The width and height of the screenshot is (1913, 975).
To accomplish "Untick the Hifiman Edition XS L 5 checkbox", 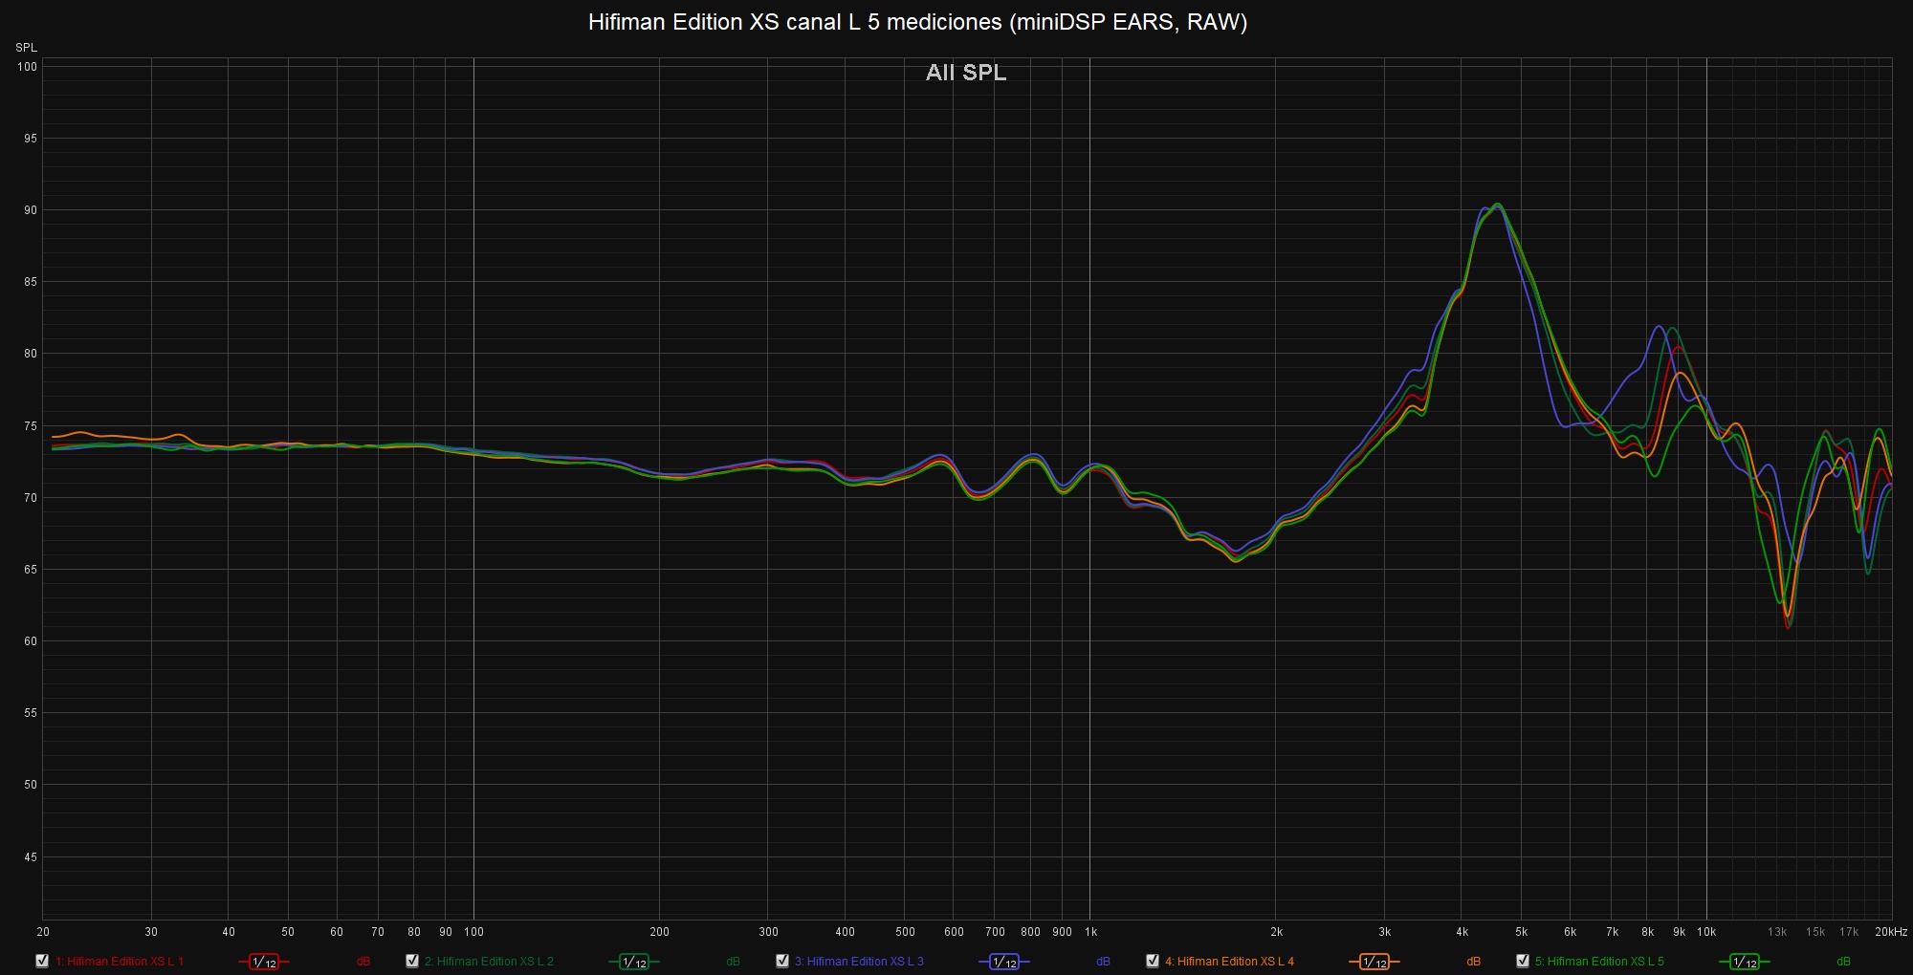I will click(1523, 961).
